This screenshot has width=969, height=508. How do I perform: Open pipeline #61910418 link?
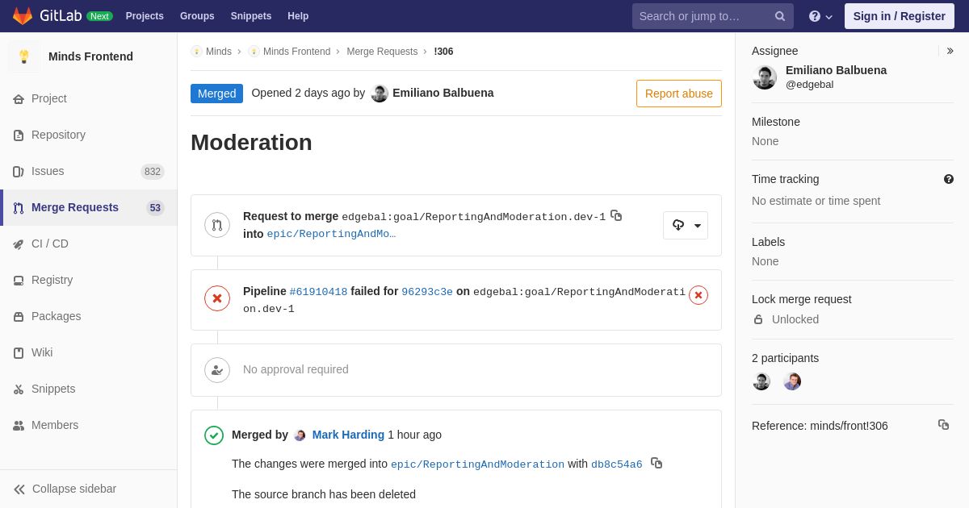pos(318,292)
